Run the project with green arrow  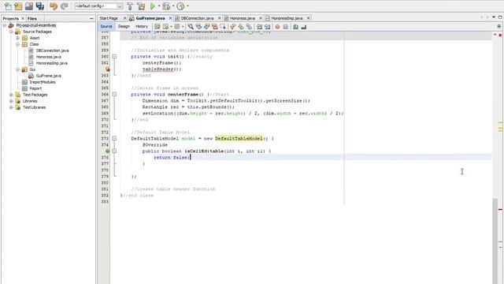click(153, 6)
